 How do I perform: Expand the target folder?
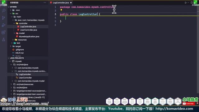11,46
